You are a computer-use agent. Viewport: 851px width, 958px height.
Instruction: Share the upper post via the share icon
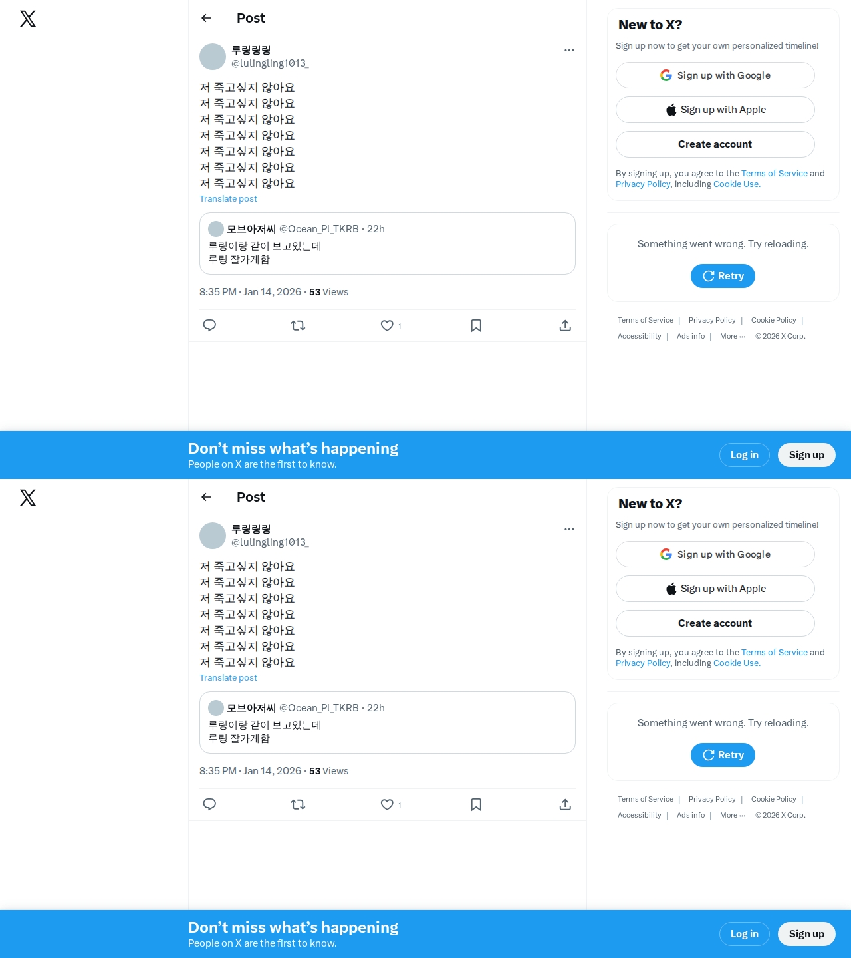pyautogui.click(x=565, y=325)
